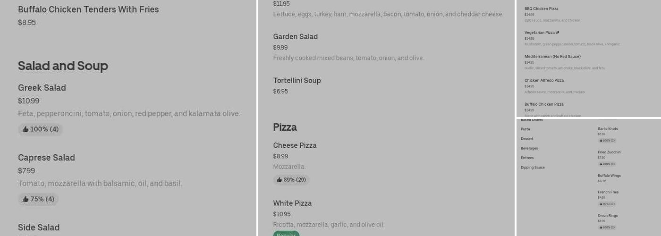The height and width of the screenshot is (236, 661).
Task: Click the Caprese Salad thumbs-up rating icon
Action: pyautogui.click(x=25, y=199)
